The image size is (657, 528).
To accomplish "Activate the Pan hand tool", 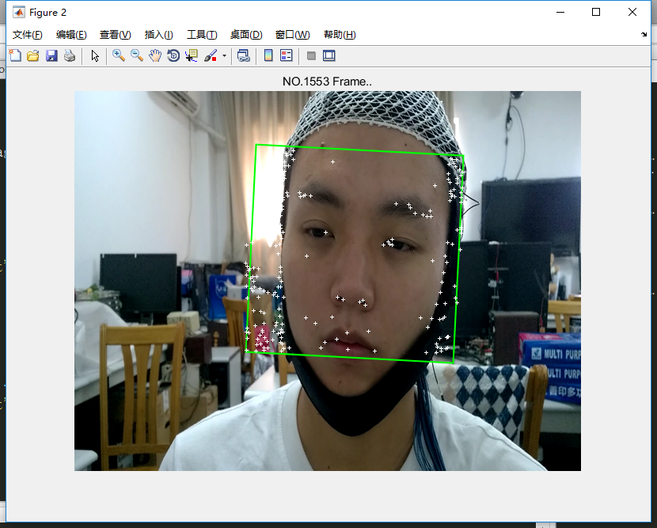I will (x=154, y=55).
